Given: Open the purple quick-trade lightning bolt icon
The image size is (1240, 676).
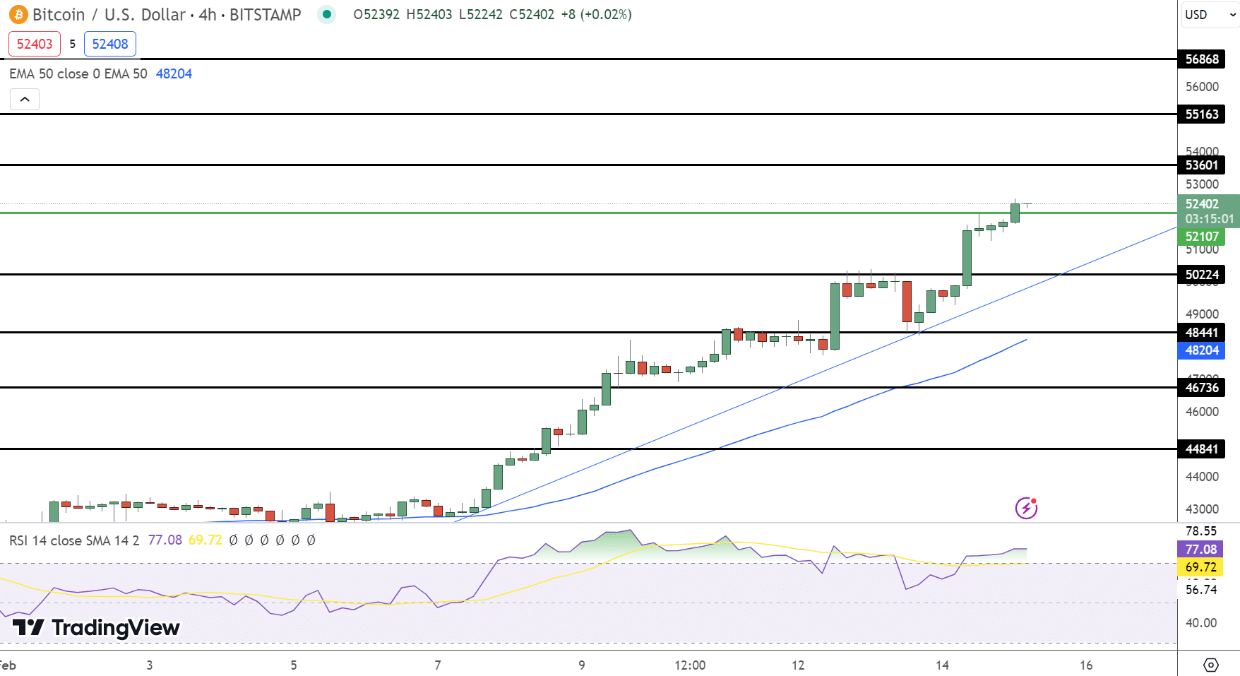Looking at the screenshot, I should coord(1027,506).
